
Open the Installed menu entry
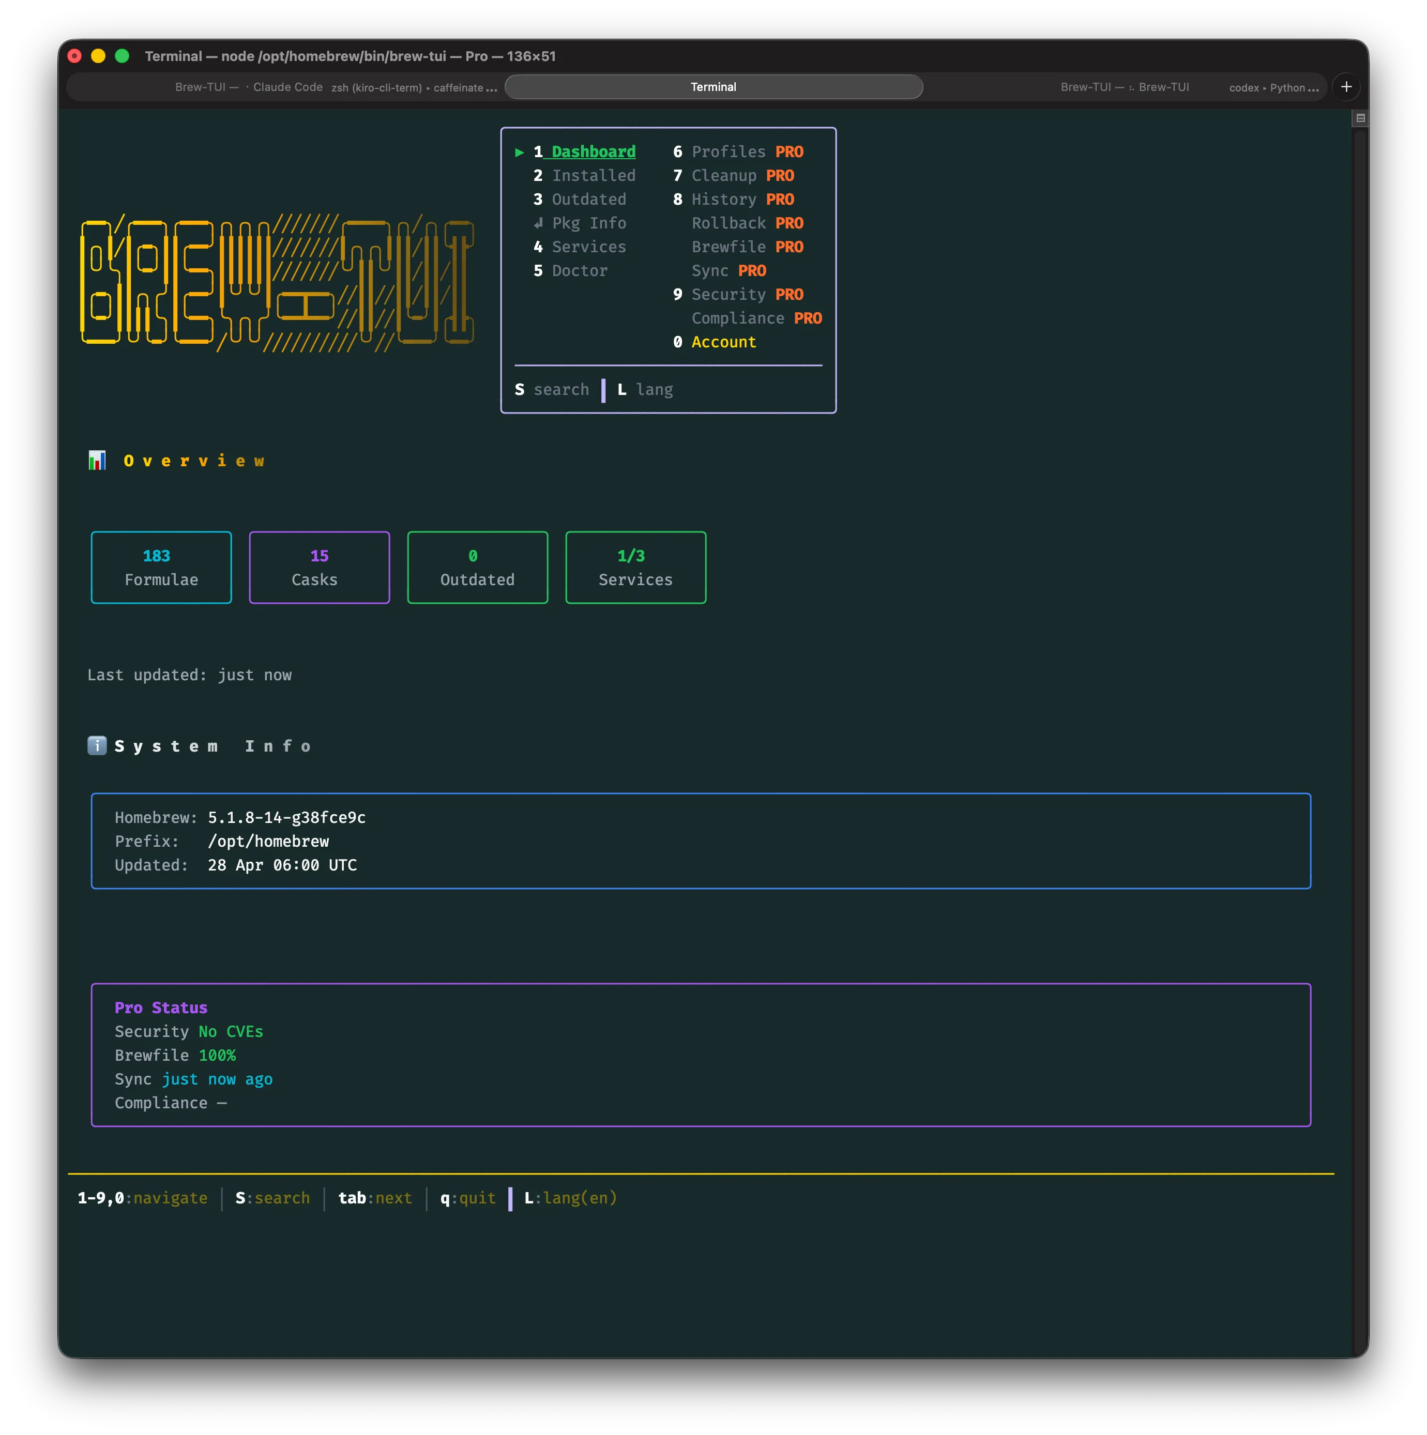pyautogui.click(x=584, y=175)
